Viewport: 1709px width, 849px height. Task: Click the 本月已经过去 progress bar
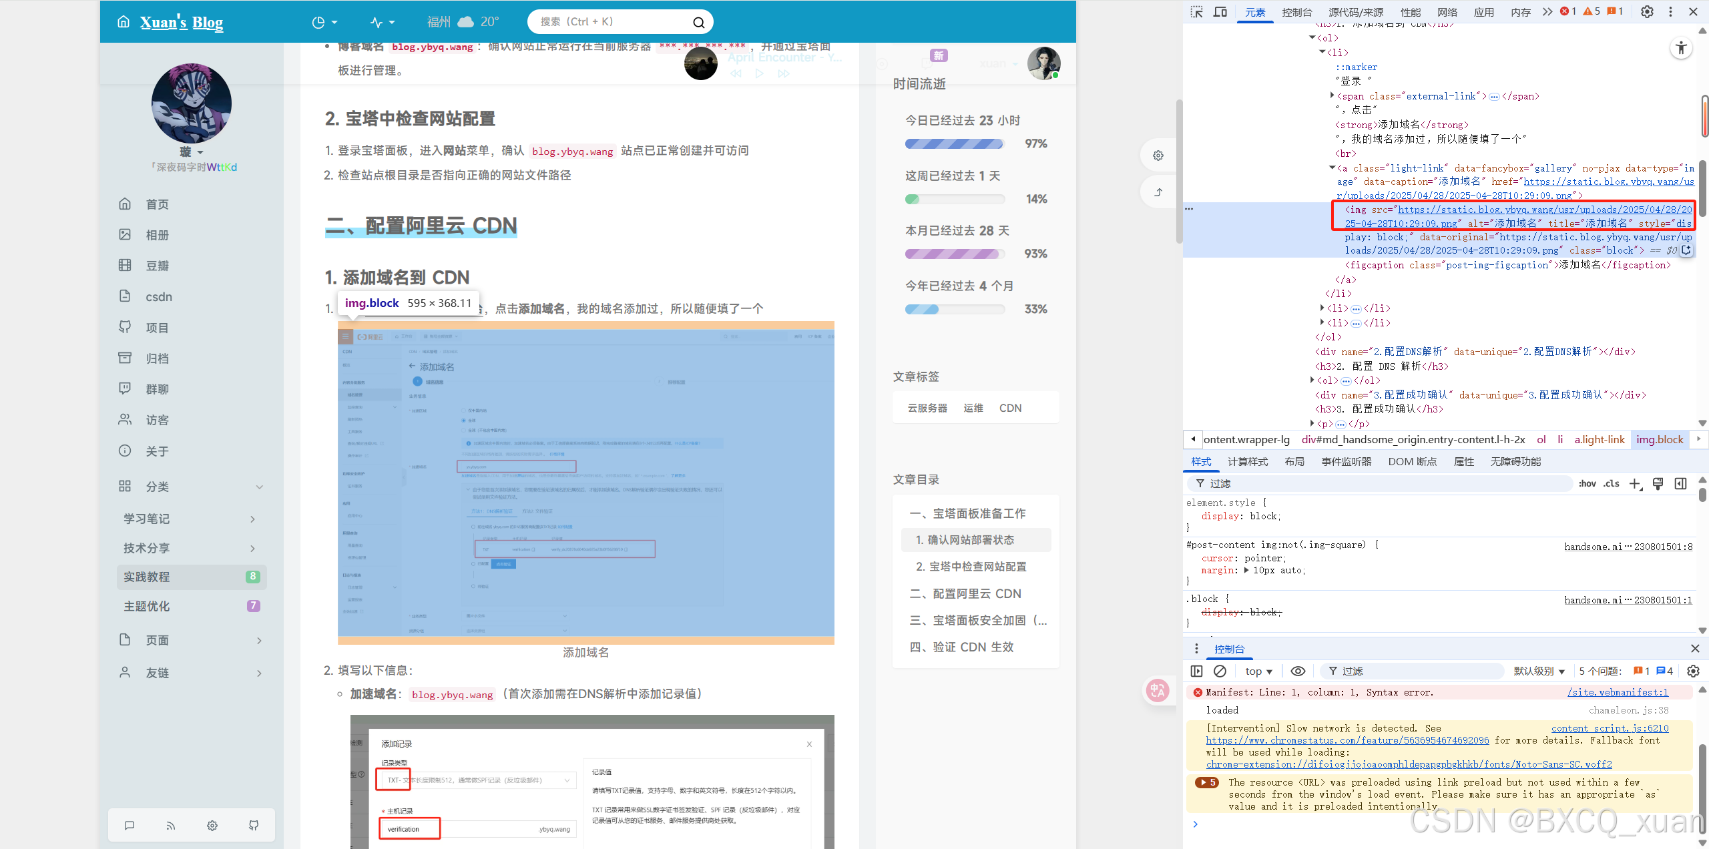(955, 254)
